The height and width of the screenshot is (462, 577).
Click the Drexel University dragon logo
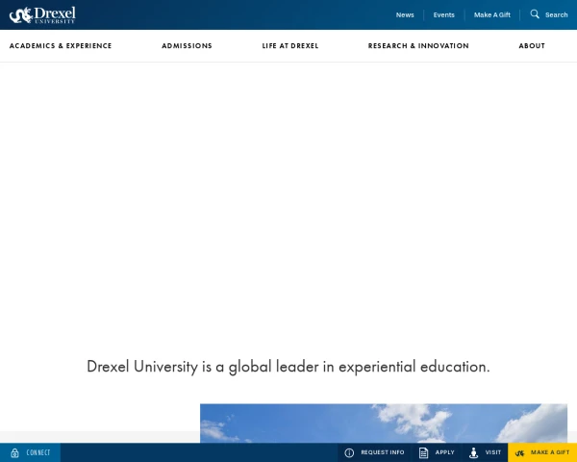pyautogui.click(x=42, y=14)
